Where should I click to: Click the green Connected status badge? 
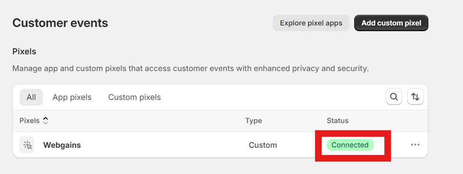pos(350,145)
